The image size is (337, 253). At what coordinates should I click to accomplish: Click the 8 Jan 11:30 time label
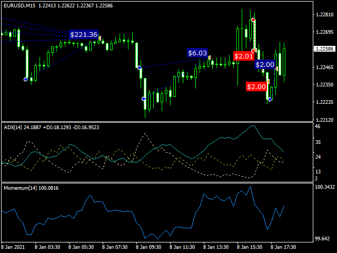click(182, 247)
